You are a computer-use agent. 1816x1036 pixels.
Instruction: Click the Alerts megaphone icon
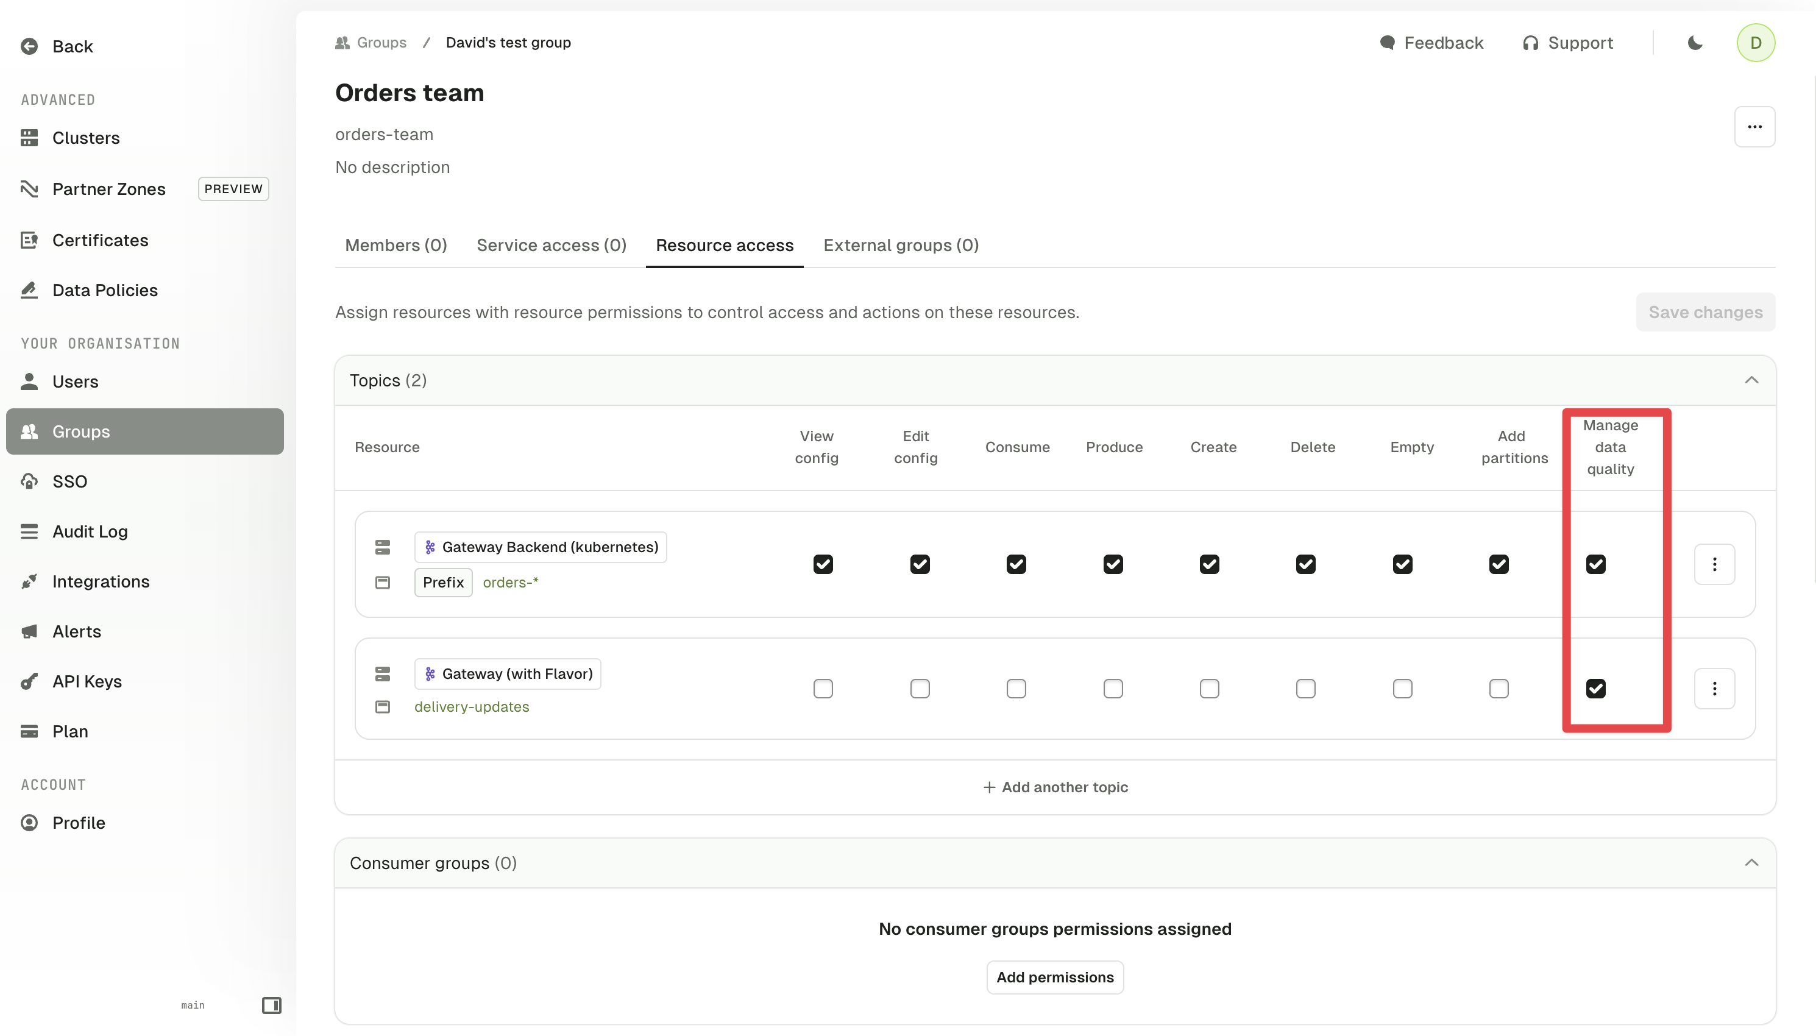29,631
